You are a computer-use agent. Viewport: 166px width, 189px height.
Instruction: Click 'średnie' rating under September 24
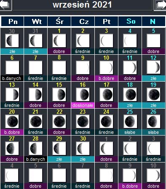point(106,132)
